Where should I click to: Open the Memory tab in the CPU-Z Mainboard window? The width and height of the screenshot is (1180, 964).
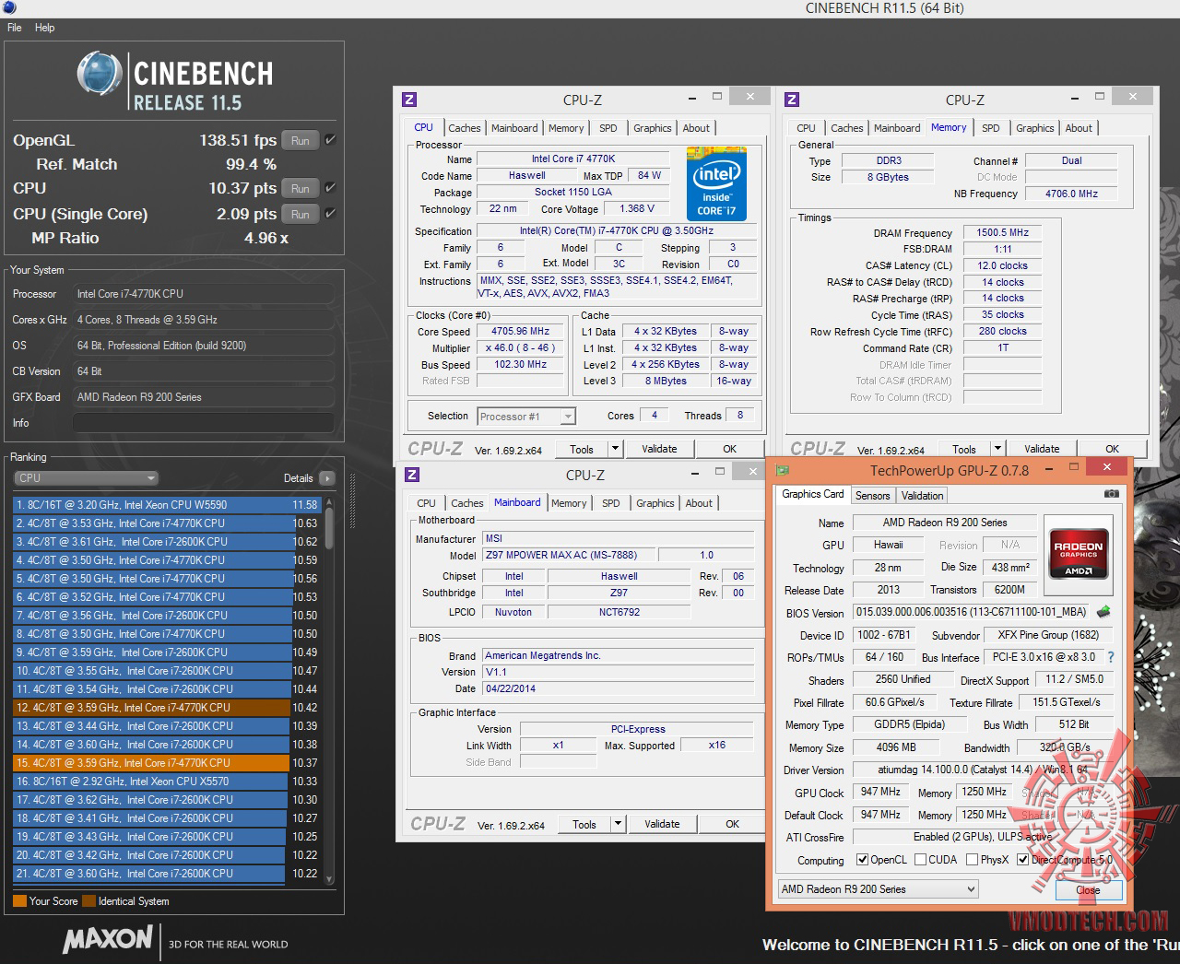(x=569, y=503)
